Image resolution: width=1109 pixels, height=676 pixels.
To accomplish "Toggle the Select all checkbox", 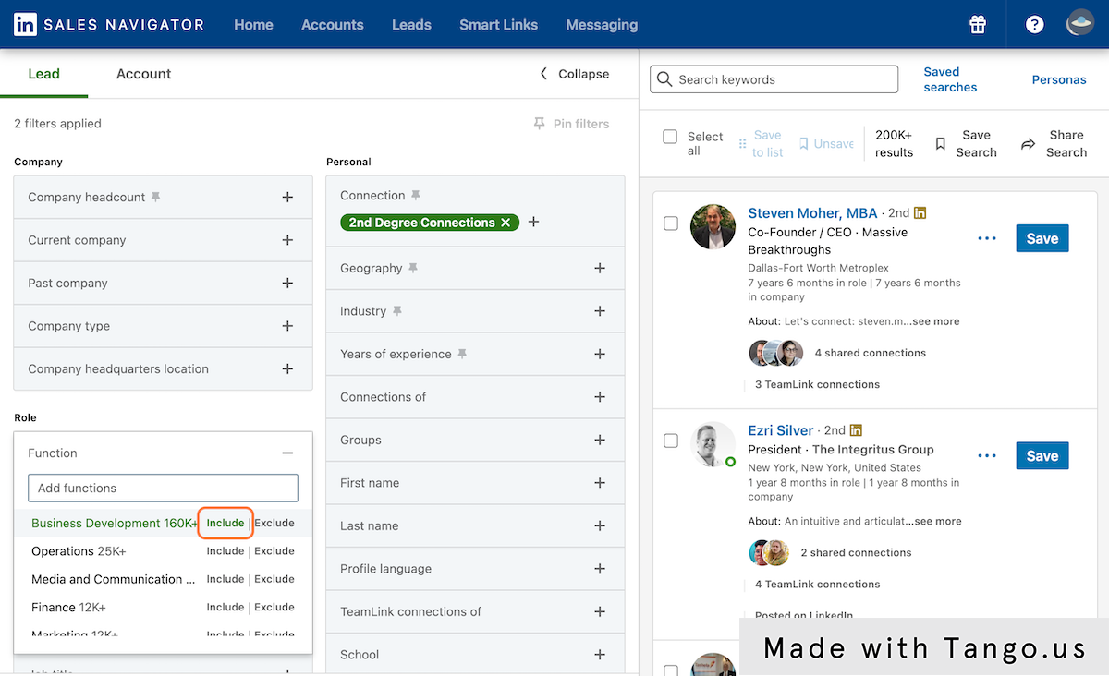I will point(670,137).
